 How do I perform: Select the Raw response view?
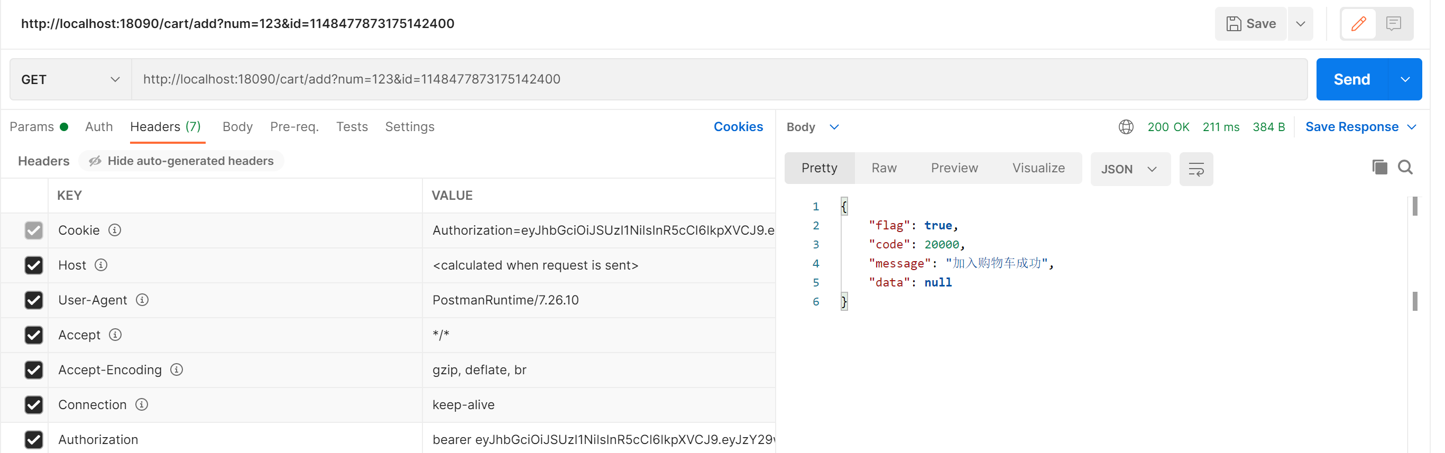coord(883,168)
